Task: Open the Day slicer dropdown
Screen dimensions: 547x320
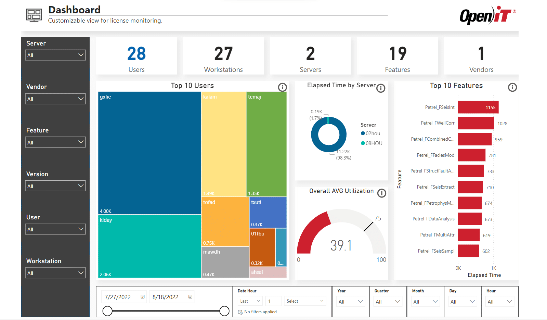Action: [463, 302]
